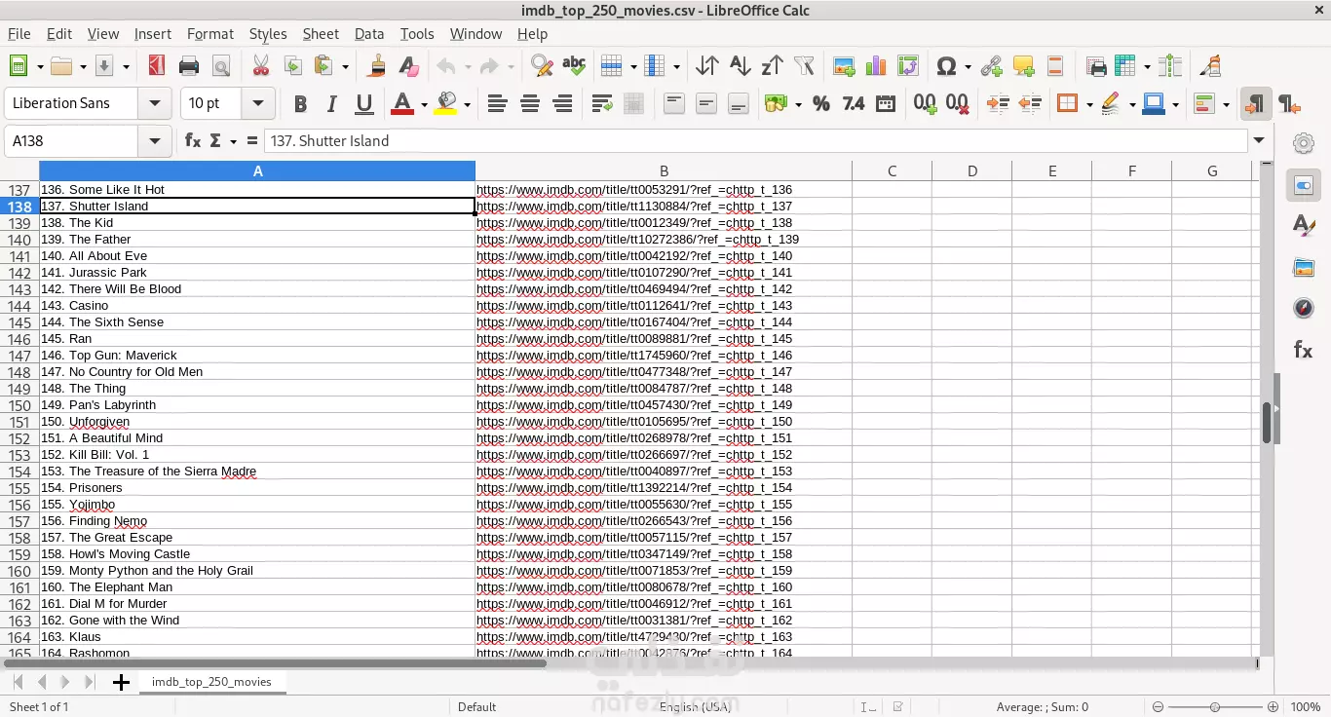Click the formula input line
Viewport: 1331px width, 717px height.
[756, 141]
